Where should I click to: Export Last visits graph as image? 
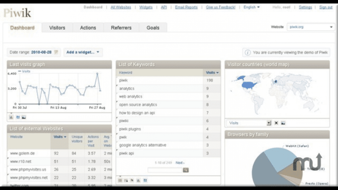point(24,117)
